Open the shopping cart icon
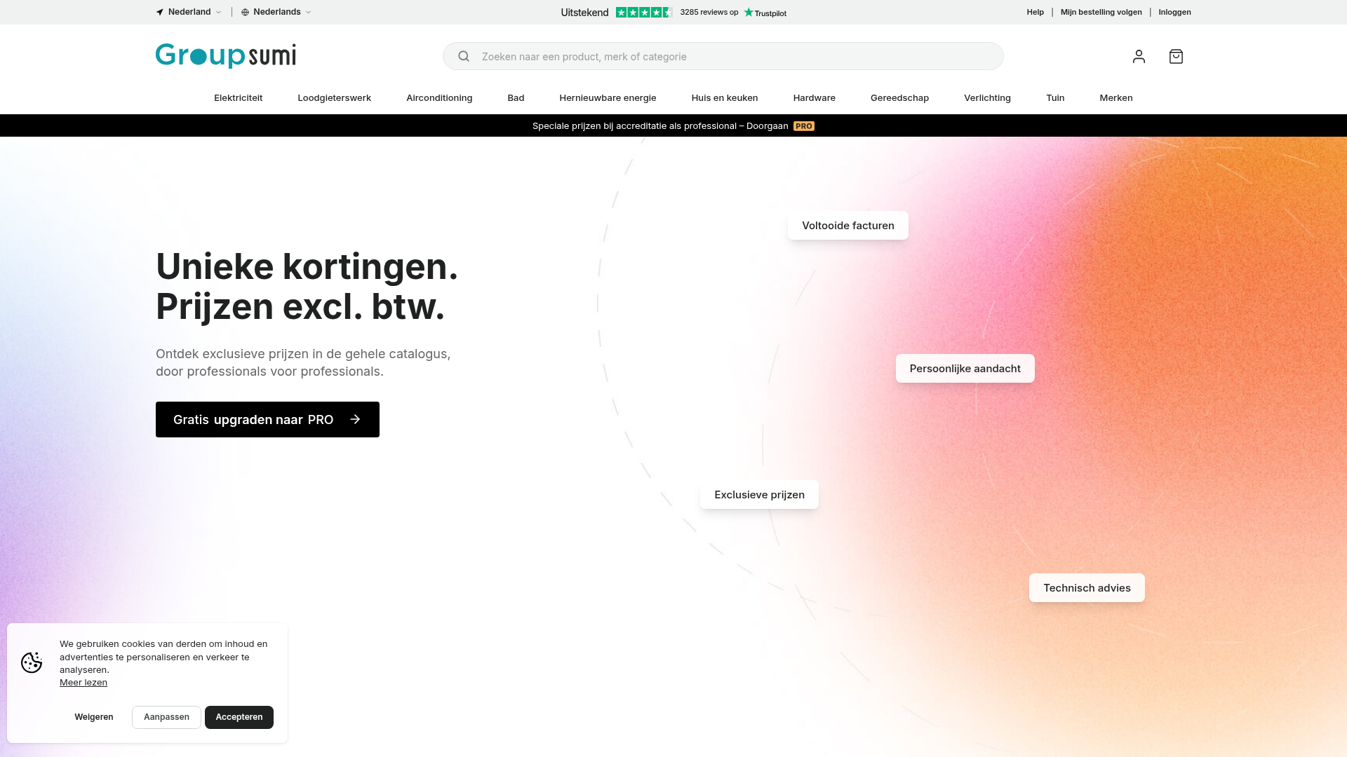This screenshot has height=757, width=1347. [1176, 56]
